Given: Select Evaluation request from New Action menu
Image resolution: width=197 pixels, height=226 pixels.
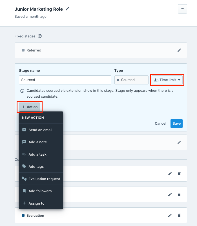Looking at the screenshot, I should (44, 179).
